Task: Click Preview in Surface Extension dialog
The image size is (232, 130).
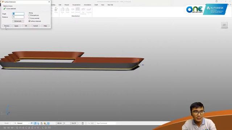Action: click(7, 26)
